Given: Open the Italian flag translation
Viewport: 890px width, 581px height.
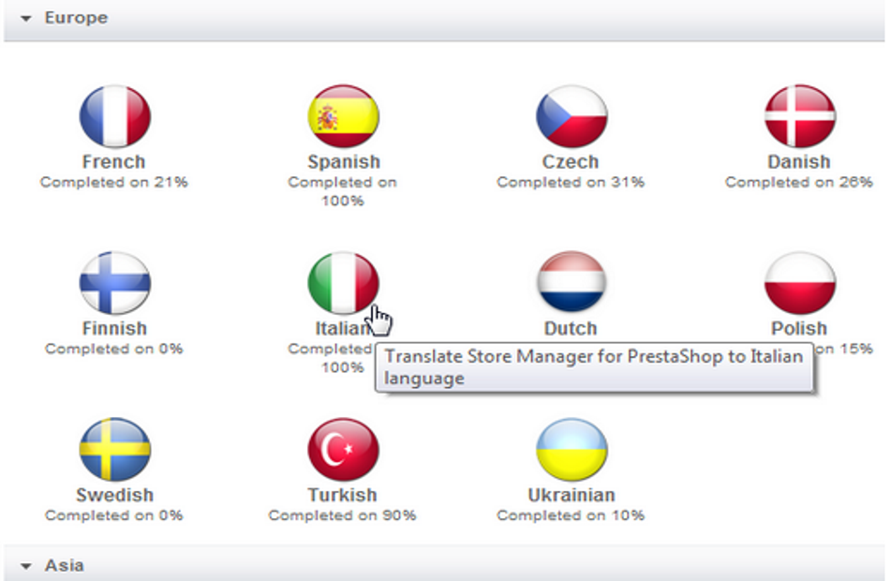Looking at the screenshot, I should pyautogui.click(x=344, y=283).
